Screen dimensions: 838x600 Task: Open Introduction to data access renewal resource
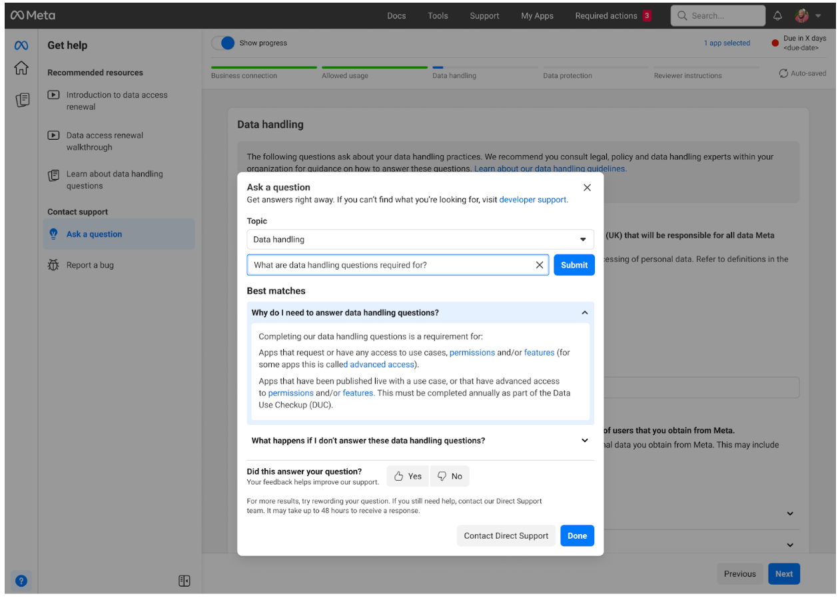(117, 101)
